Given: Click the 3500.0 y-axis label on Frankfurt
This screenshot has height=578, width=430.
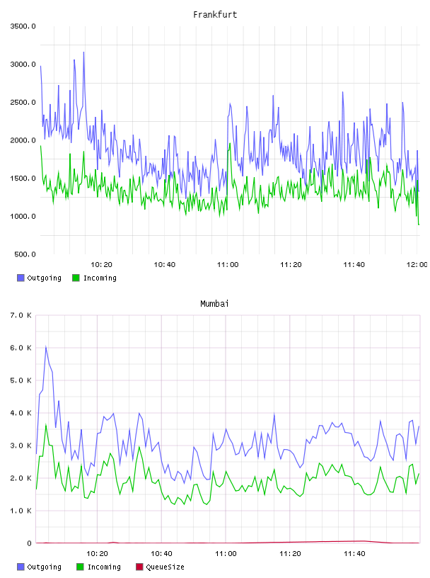Looking at the screenshot, I should coord(23,26).
